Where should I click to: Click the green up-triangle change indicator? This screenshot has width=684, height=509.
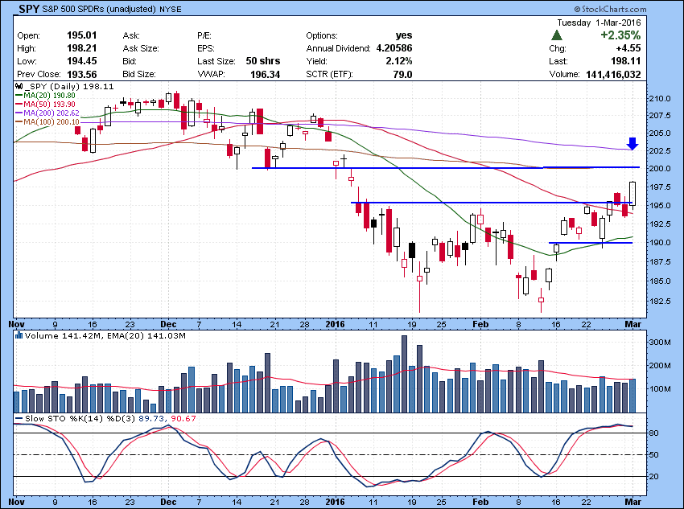point(557,35)
